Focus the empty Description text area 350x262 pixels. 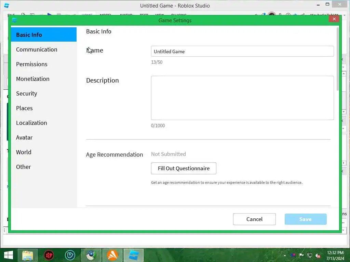coord(242,98)
